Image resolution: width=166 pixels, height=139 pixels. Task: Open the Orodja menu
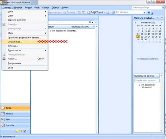click(x=45, y=8)
